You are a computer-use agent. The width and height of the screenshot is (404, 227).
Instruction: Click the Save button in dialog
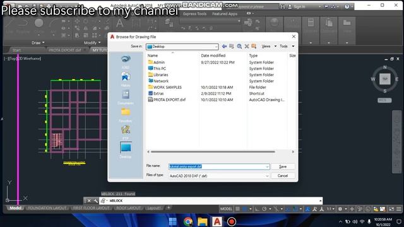point(283,166)
